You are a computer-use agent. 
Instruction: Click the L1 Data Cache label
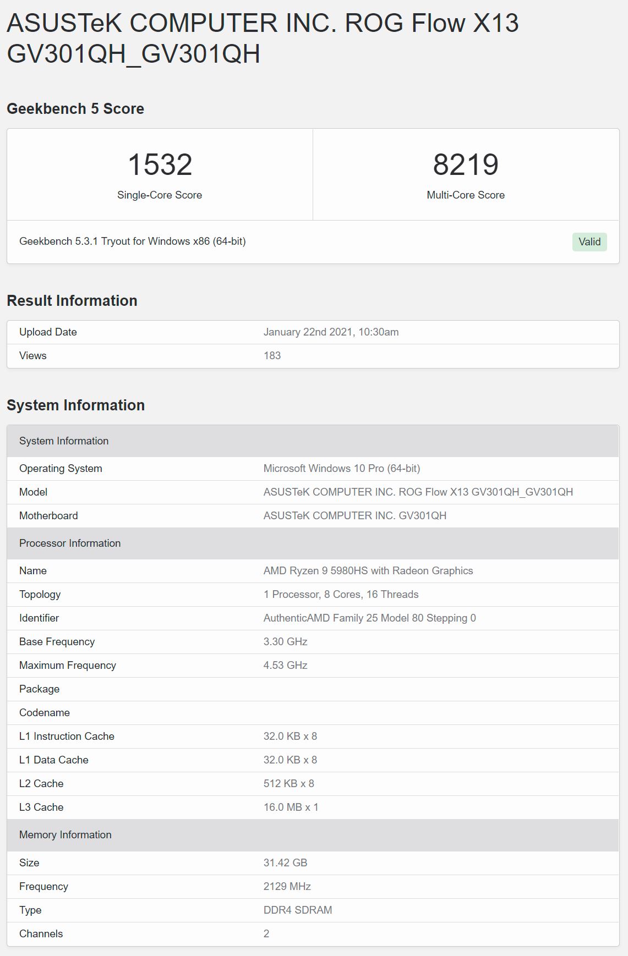point(54,760)
